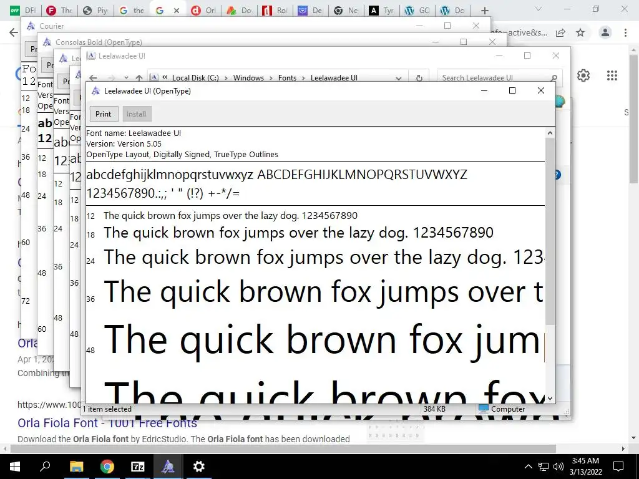
Task: Open Chrome from taskbar
Action: pyautogui.click(x=107, y=467)
